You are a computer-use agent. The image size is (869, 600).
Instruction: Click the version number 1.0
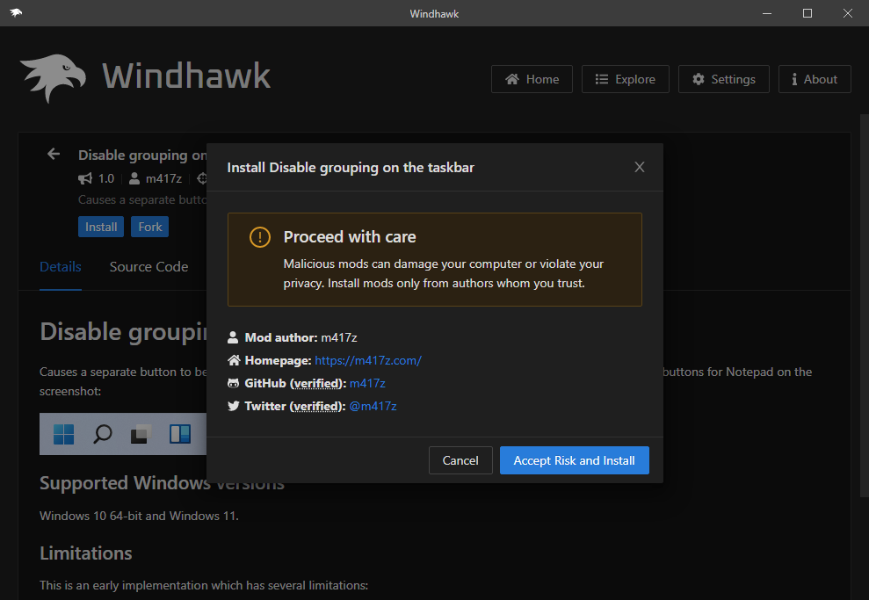point(105,178)
